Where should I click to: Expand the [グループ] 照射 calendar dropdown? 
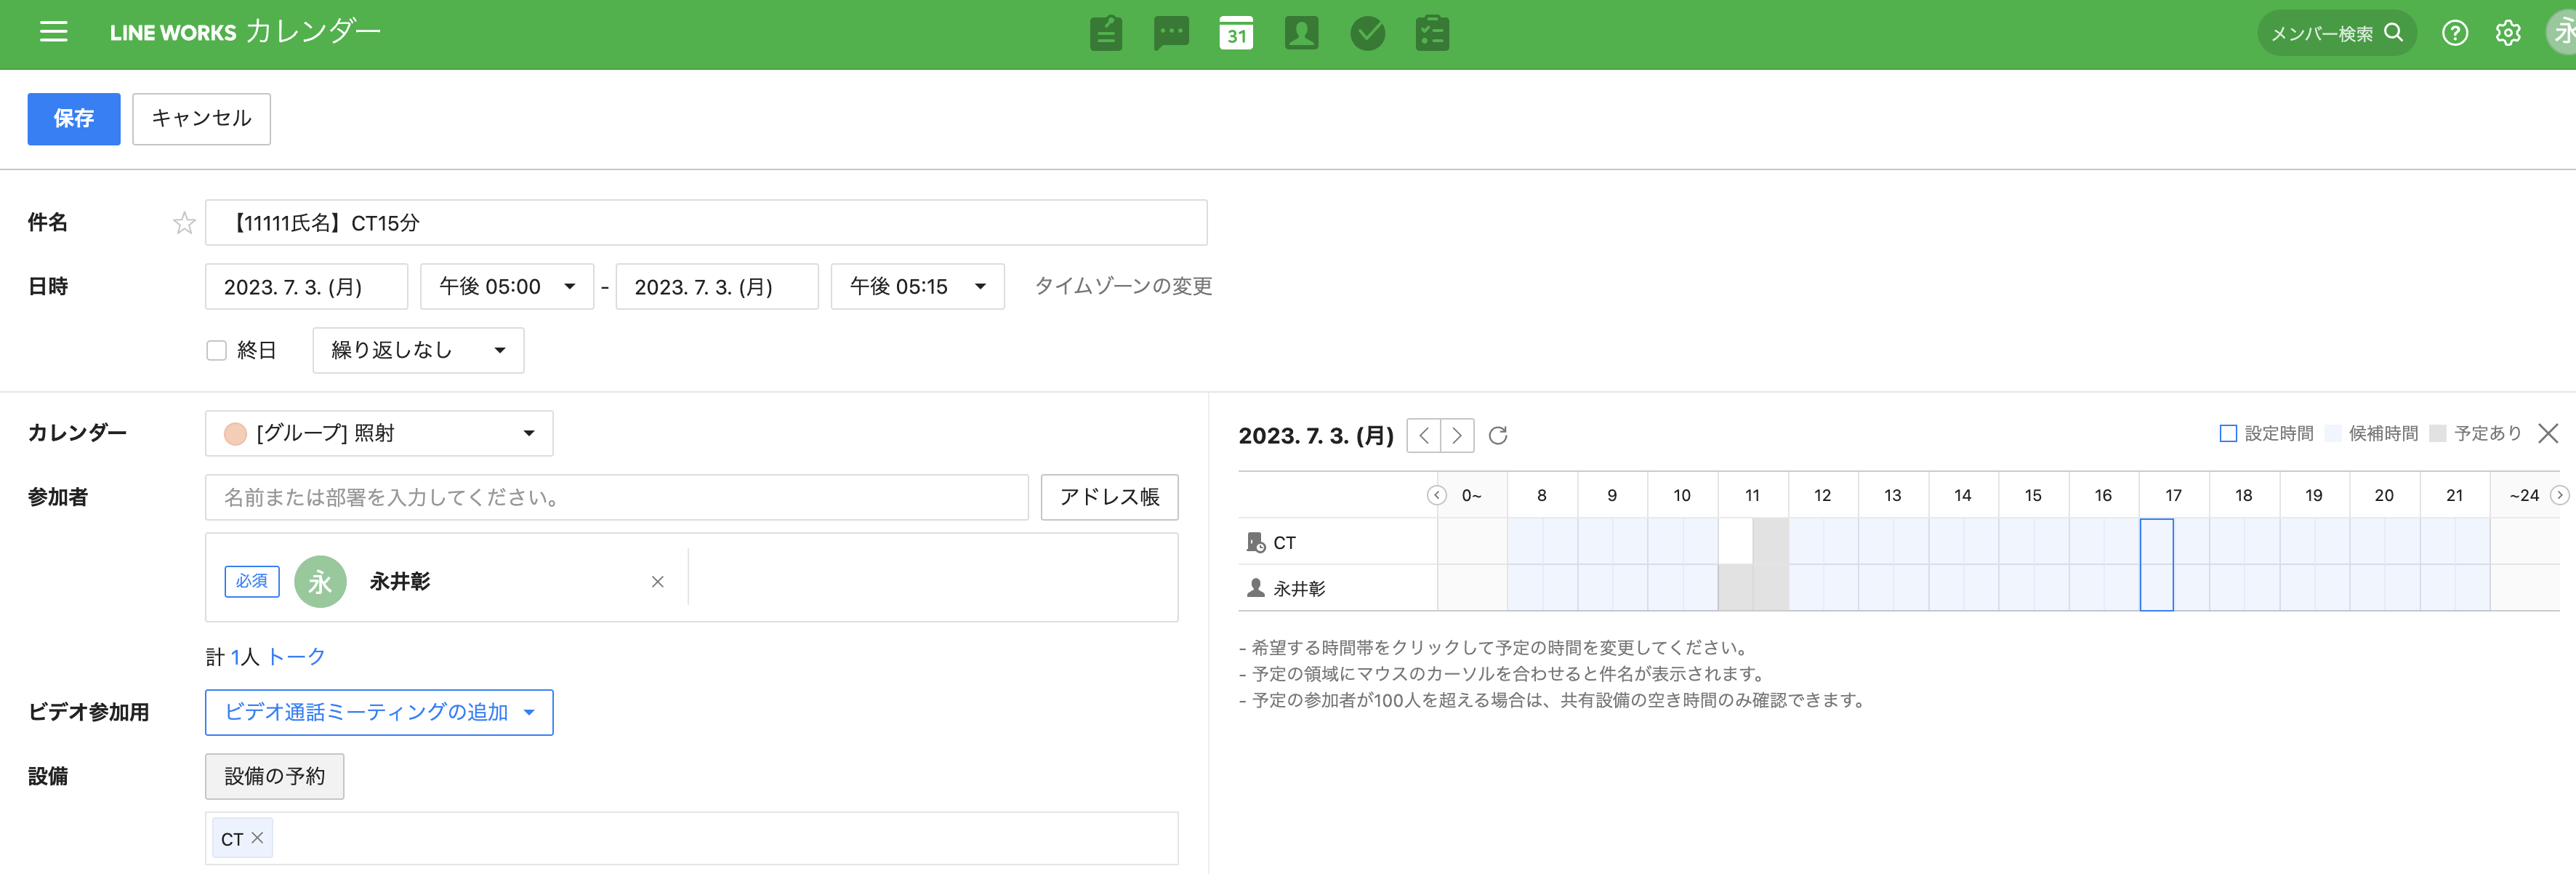(x=379, y=433)
